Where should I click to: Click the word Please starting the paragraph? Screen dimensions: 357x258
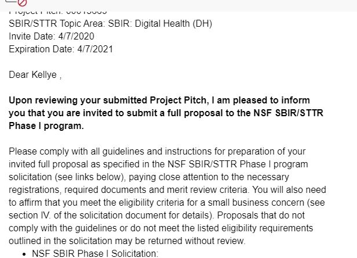pyautogui.click(x=23, y=152)
